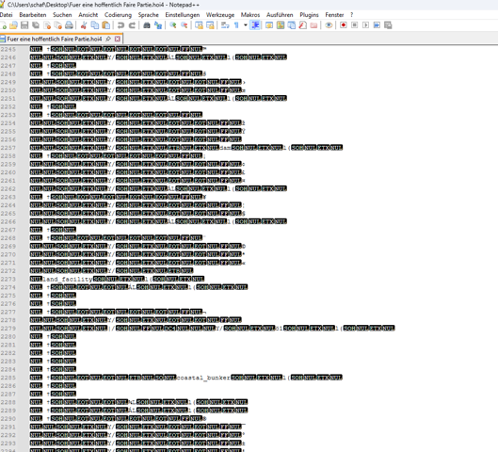Screen dimensions: 498x452
Task: Select the Fuer eine hoffentlich Faire Partie.hoi4 tab
Action: (x=55, y=39)
